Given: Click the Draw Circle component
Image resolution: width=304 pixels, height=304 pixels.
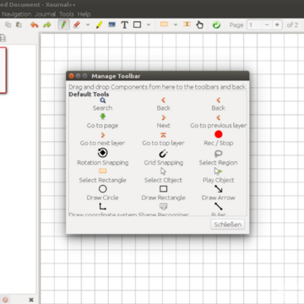Looking at the screenshot, I should (x=102, y=193).
